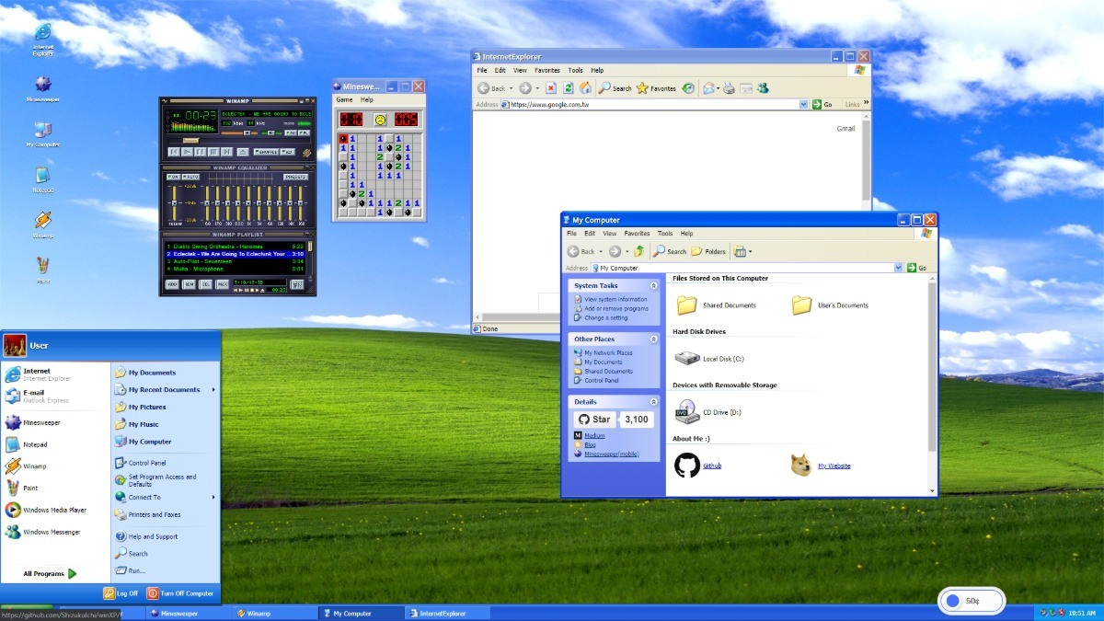Click the Doge My Website icon

[x=801, y=465]
